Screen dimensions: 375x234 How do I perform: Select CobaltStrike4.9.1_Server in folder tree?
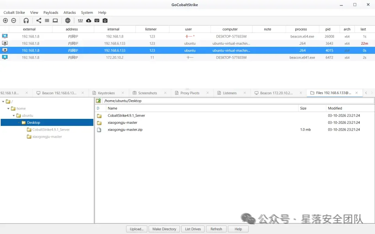click(x=51, y=130)
